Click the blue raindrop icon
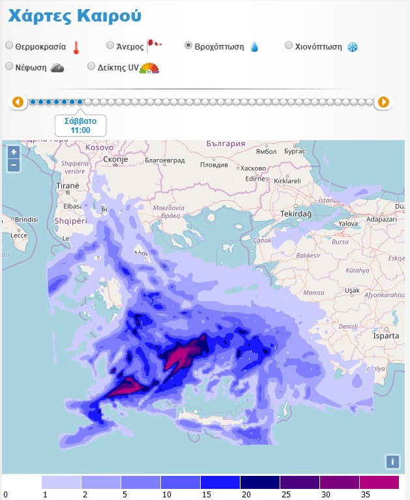 coord(254,47)
